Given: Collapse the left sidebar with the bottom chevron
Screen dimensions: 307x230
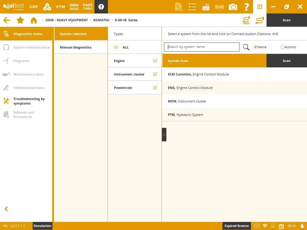Looking at the screenshot, I should [6, 209].
